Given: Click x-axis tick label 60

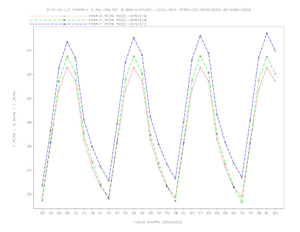Looking at the screenshot, I should click(209, 213).
